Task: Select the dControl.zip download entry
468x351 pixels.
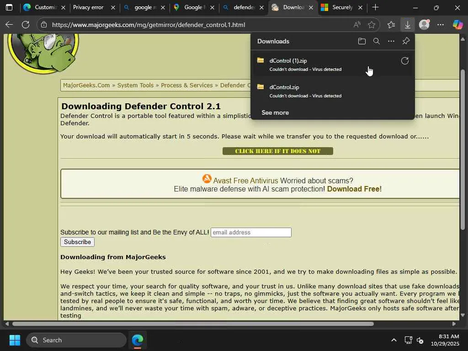Action: coord(333,91)
